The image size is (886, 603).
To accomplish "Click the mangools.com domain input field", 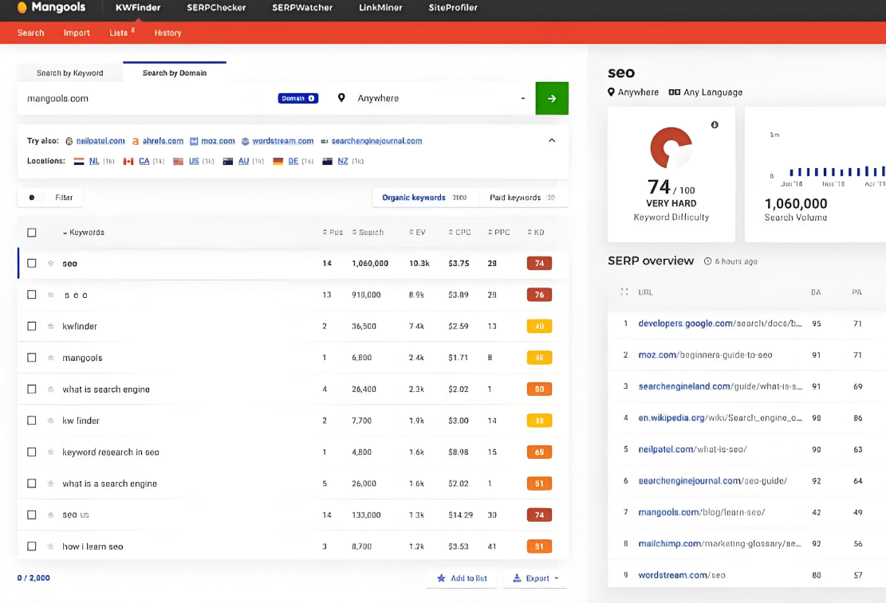I will pos(147,98).
